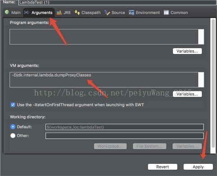Click the Default workspace_loc directory field
Screen dimensions: 217x176
125,127
